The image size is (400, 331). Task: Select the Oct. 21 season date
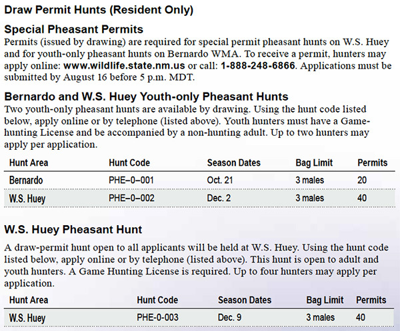click(220, 180)
